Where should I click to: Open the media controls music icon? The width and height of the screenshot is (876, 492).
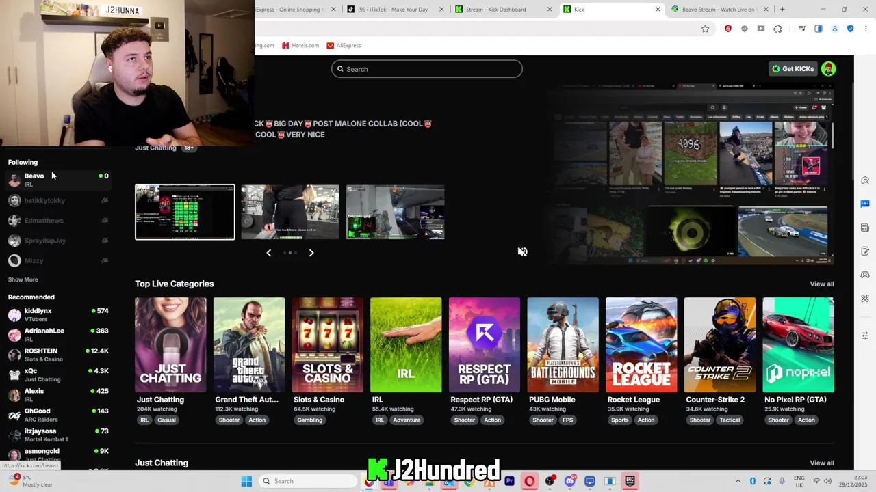(801, 29)
